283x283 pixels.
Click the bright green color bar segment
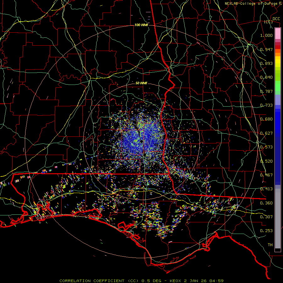click(278, 86)
